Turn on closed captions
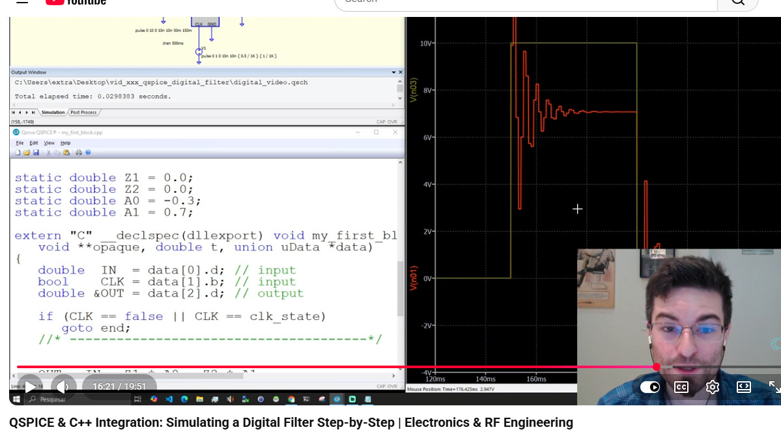This screenshot has height=434, width=781. click(681, 387)
